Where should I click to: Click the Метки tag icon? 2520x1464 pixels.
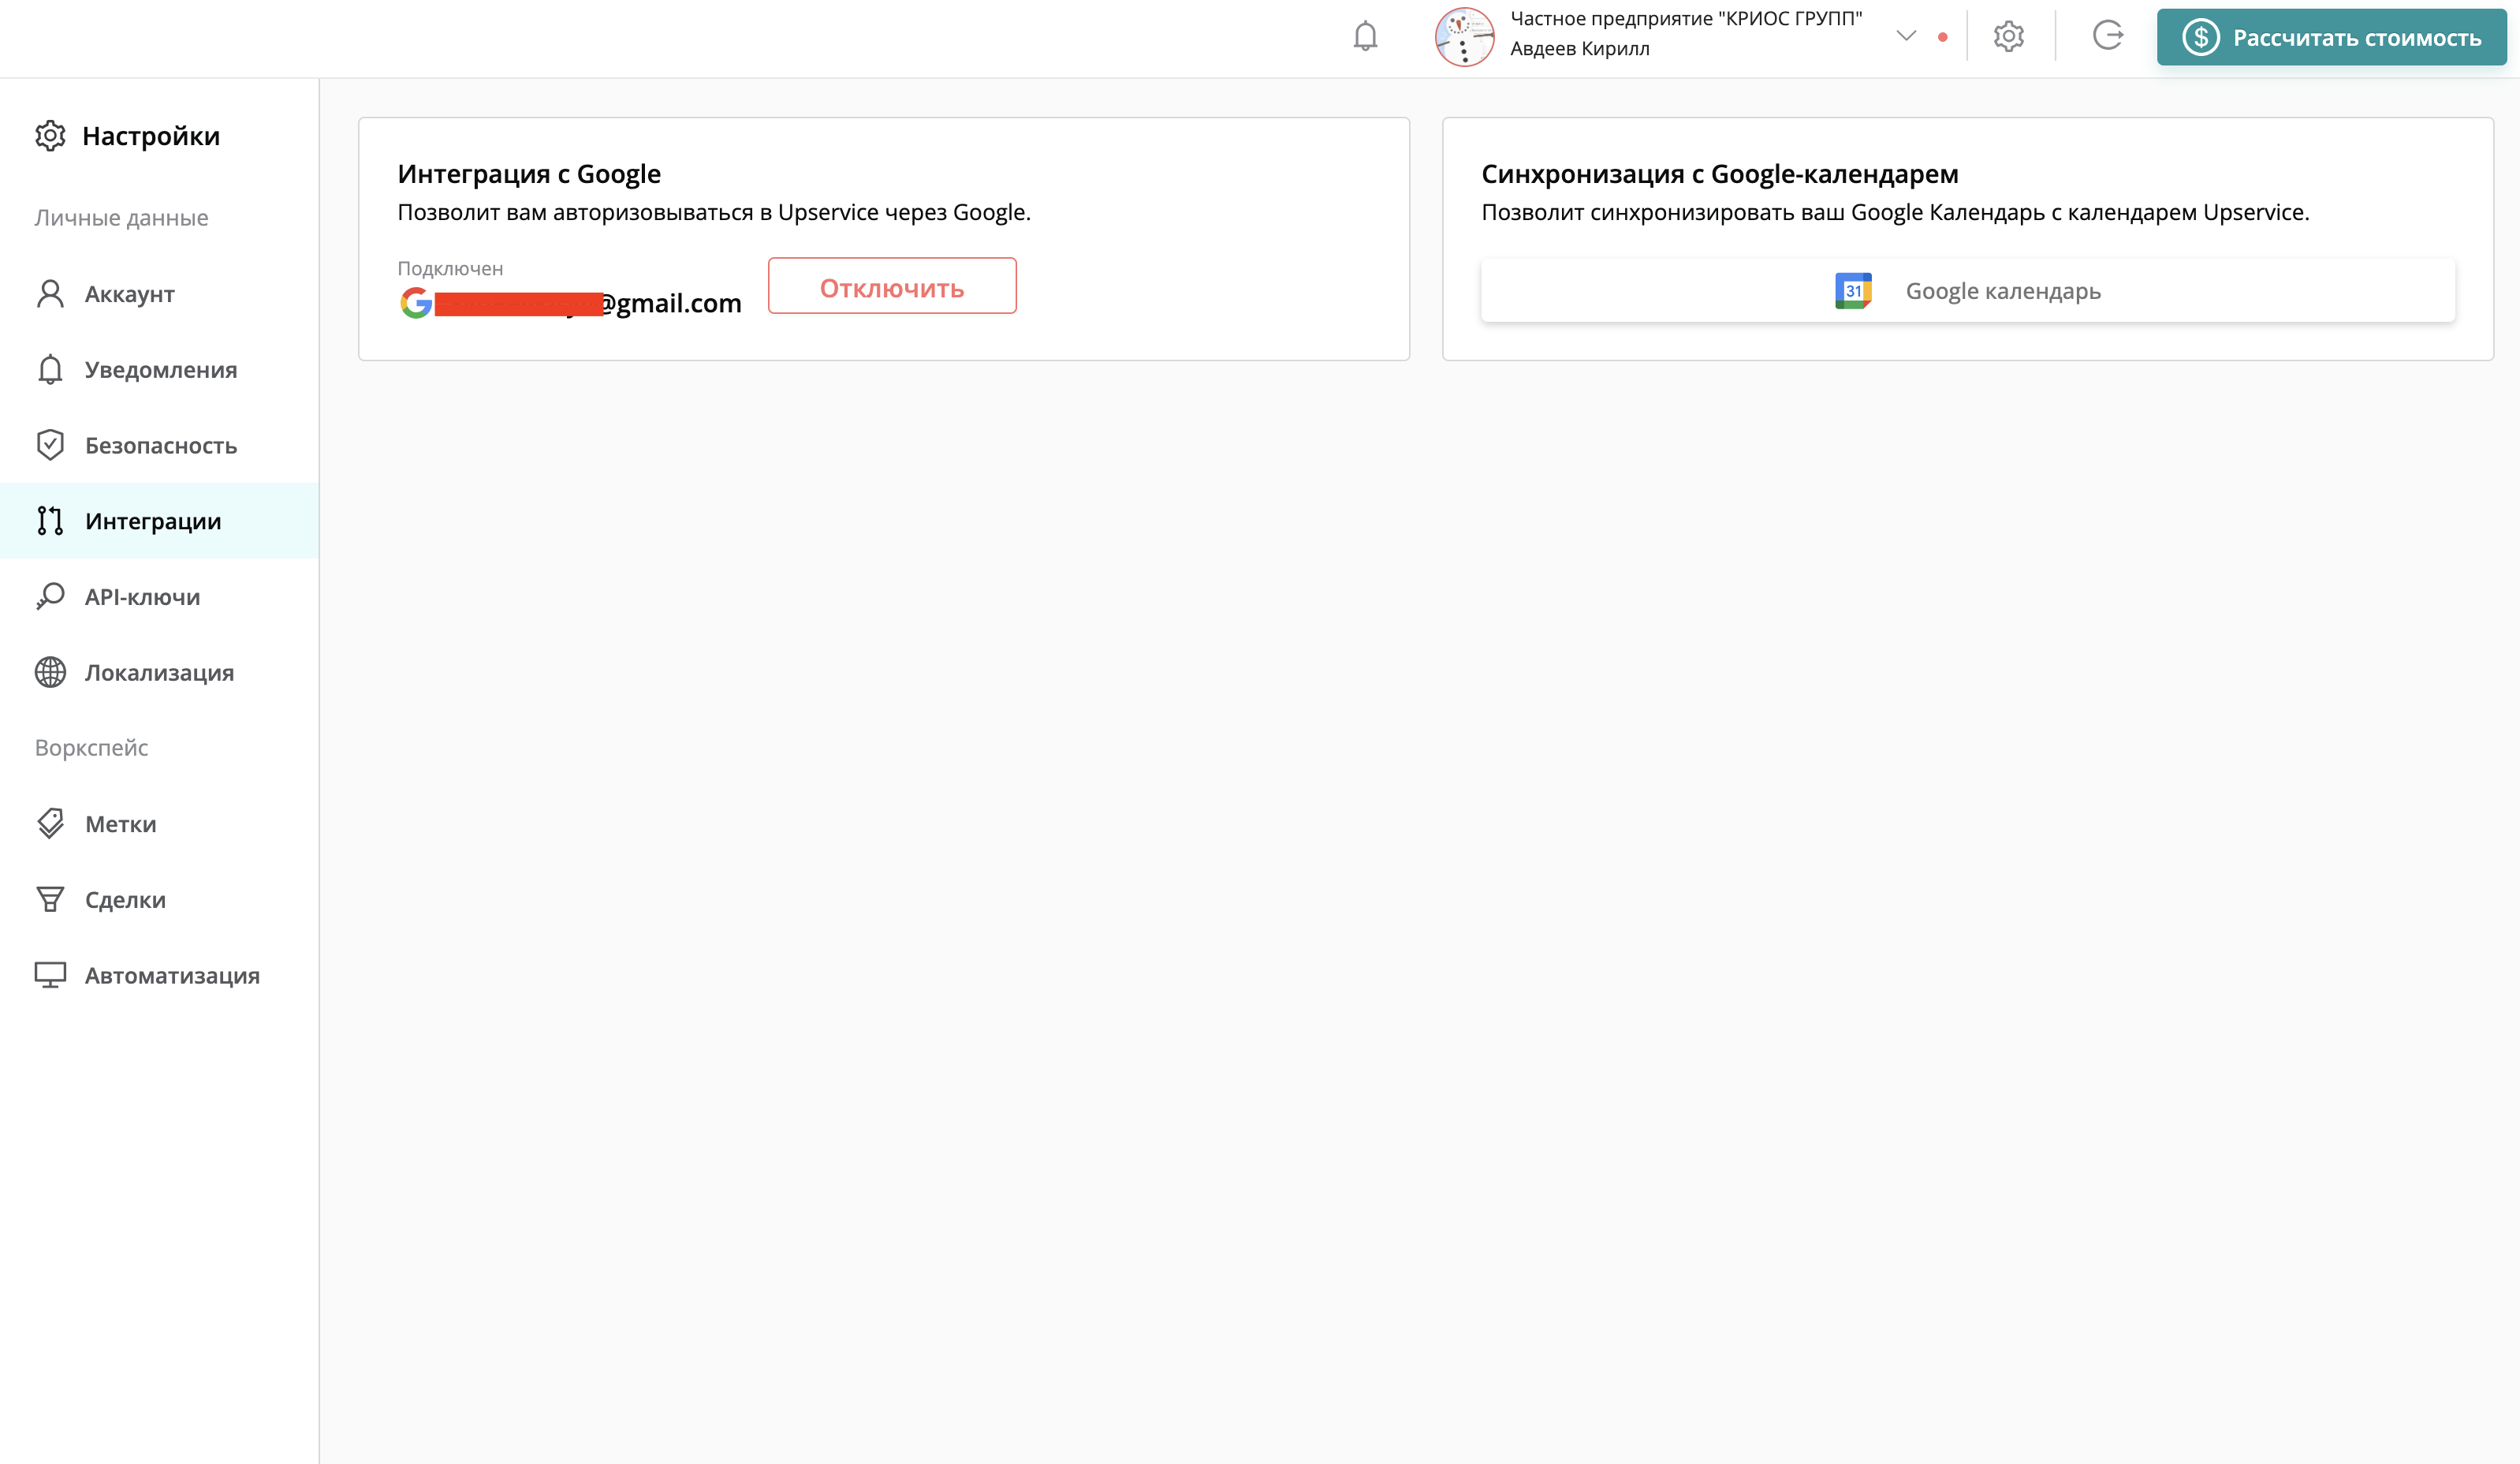(50, 823)
